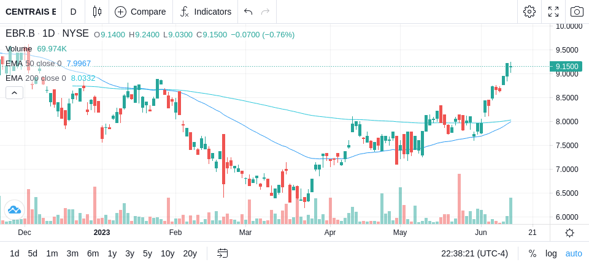Click the 8.0000 price axis label
This screenshot has height=265, width=589.
tap(567, 121)
